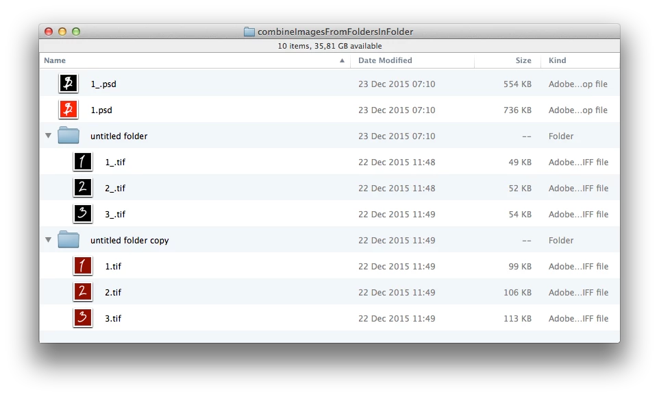
Task: Click the Folder kind of untitled folder copy
Action: [561, 240]
